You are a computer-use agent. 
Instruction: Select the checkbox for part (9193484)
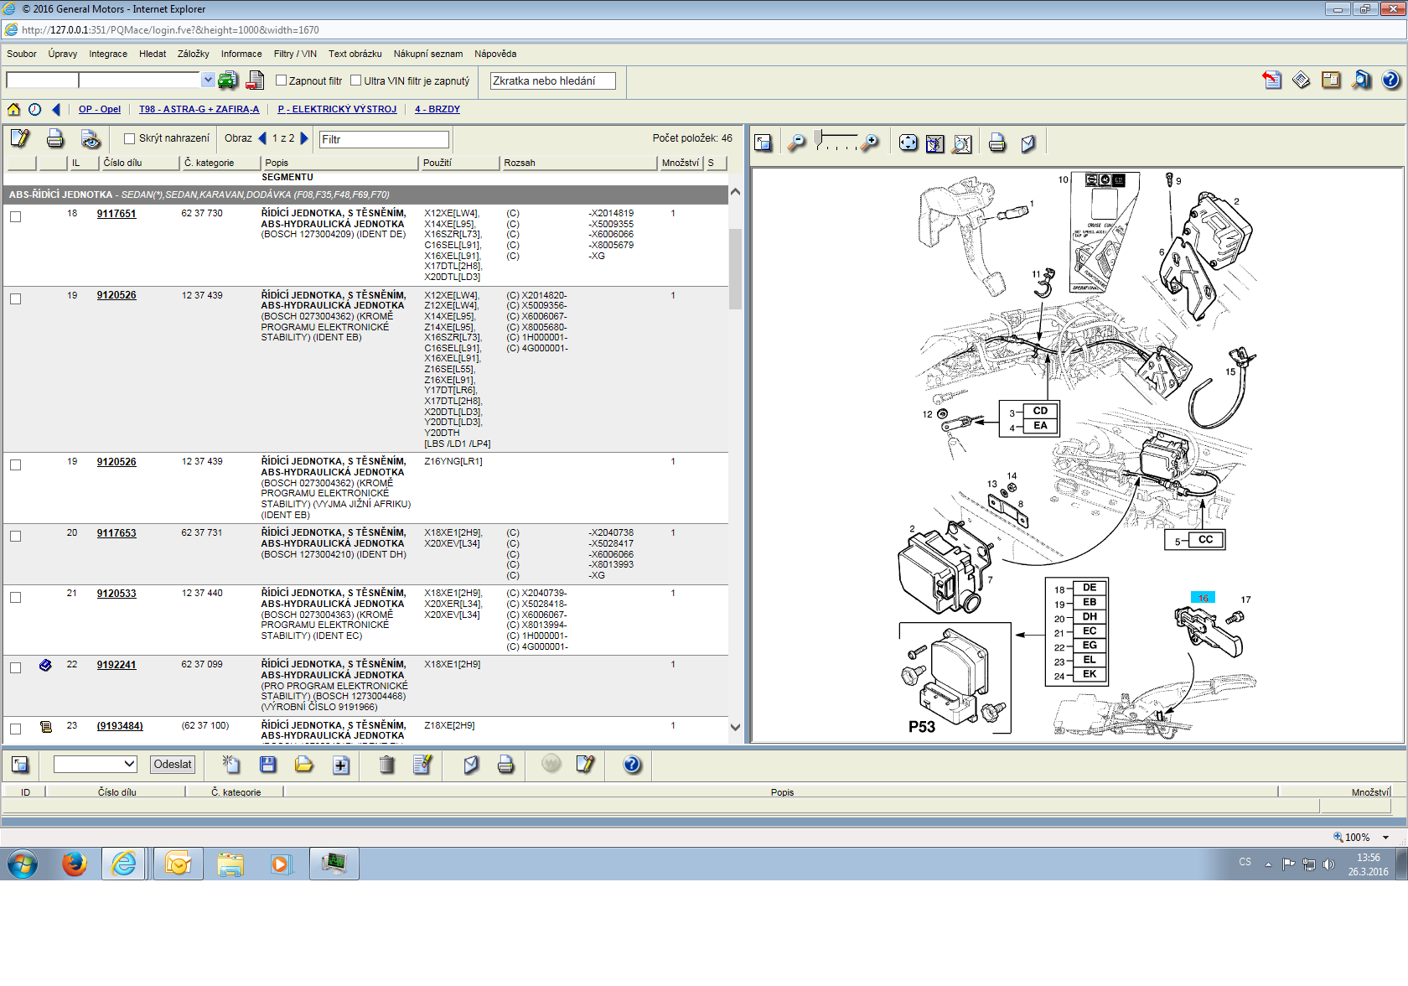click(x=15, y=729)
